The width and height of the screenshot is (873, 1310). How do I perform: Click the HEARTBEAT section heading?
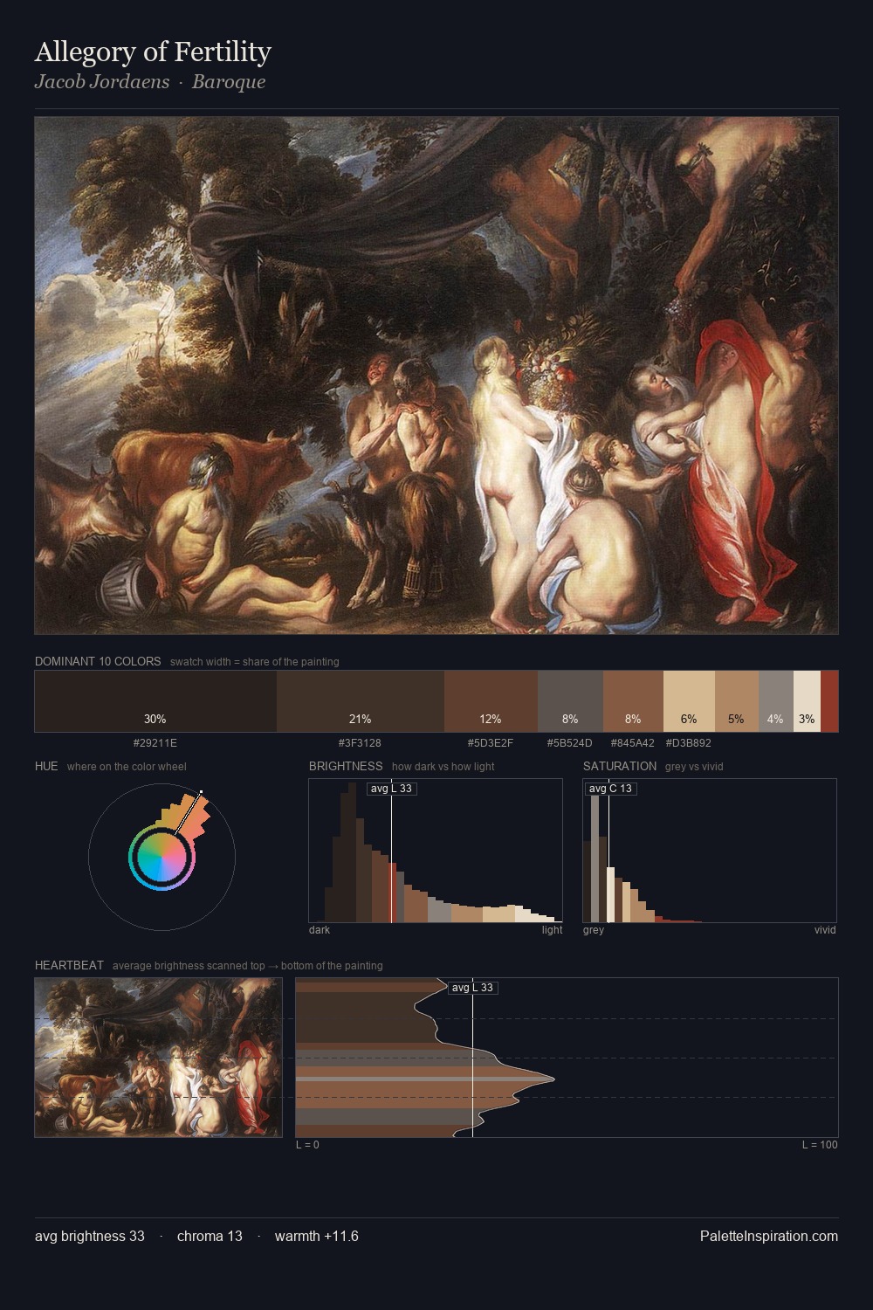(69, 965)
